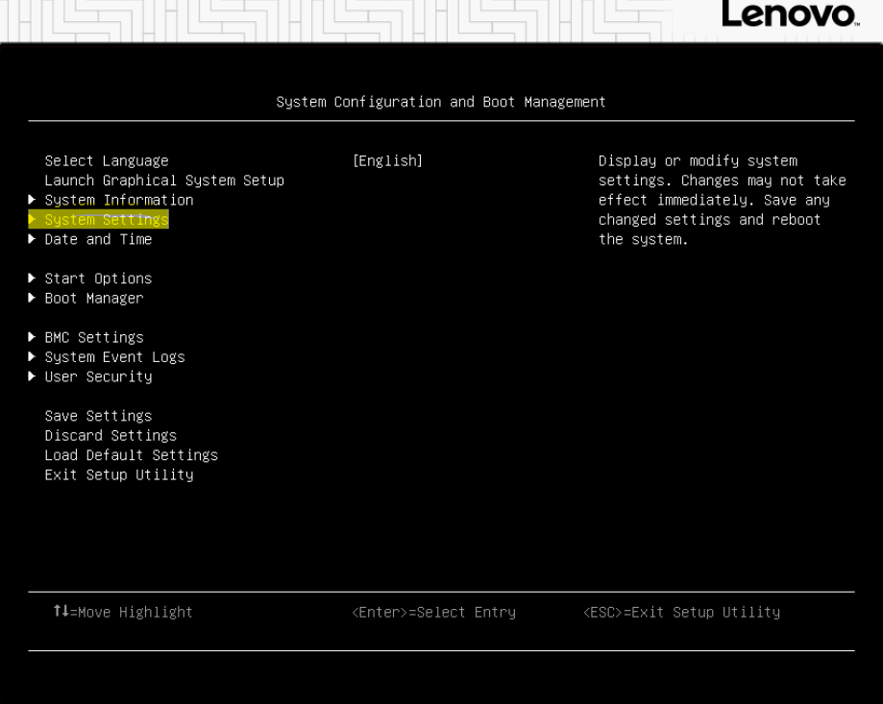
Task: Click the System Configuration and Boot Management title
Action: [x=441, y=102]
